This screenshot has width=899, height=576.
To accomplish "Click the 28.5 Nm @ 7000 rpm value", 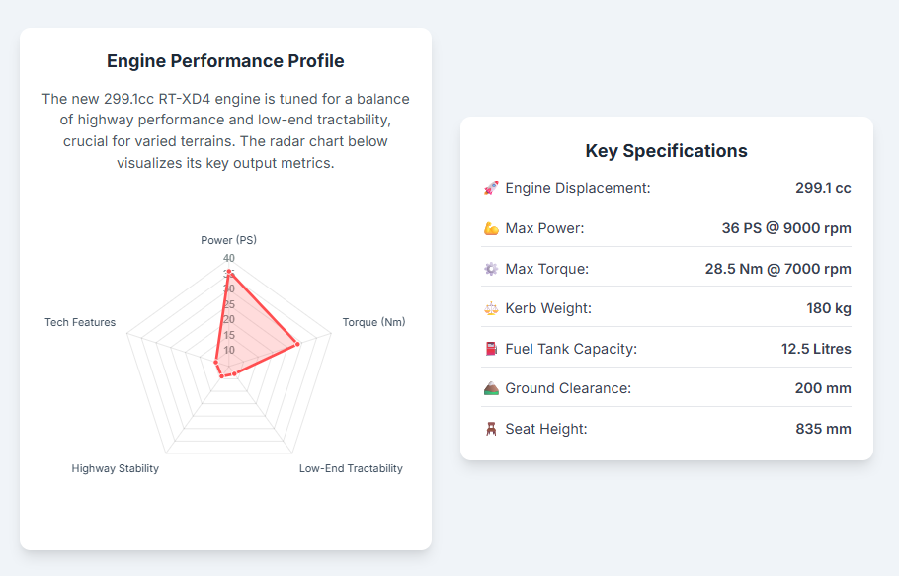I will point(777,269).
